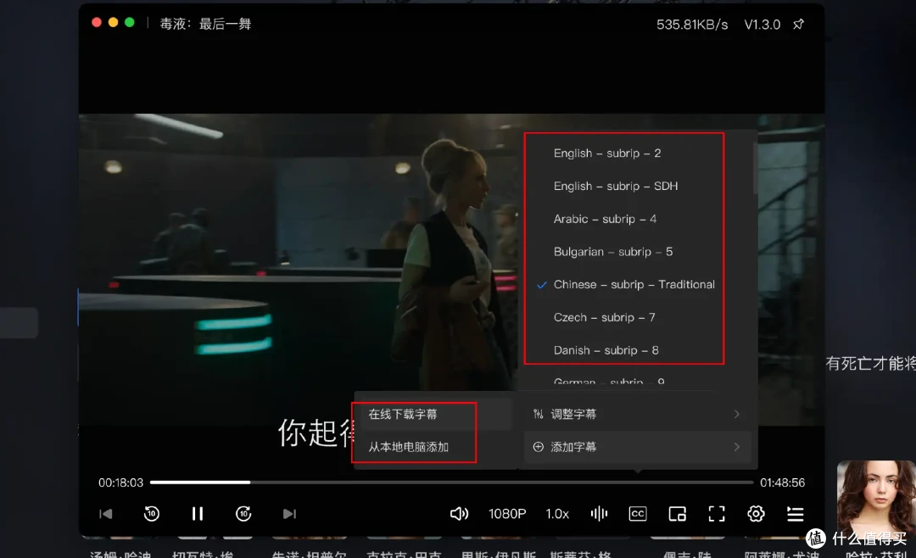
Task: Enter fullscreen mode
Action: pos(717,514)
